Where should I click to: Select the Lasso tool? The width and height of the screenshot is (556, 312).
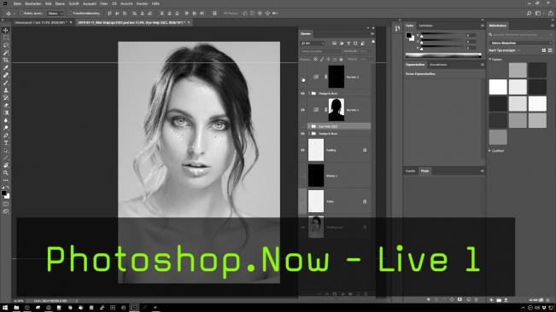(6, 45)
